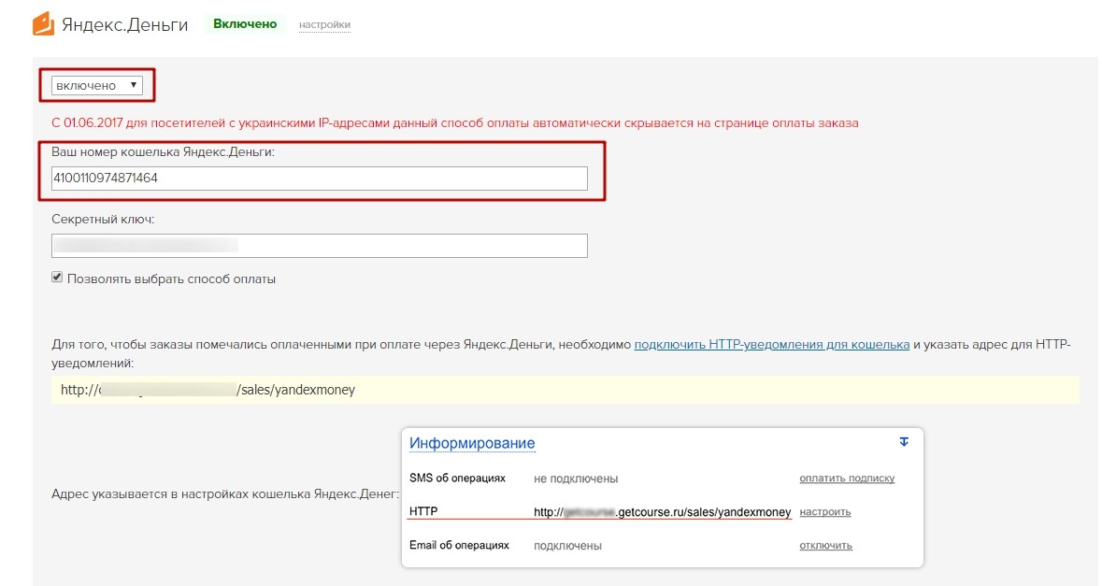The height and width of the screenshot is (586, 1102).
Task: Click the не подключены SMS status text
Action: click(x=576, y=479)
